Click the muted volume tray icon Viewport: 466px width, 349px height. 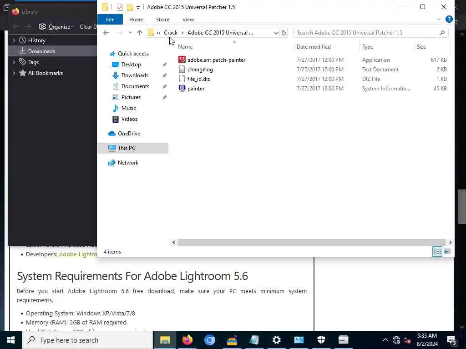[407, 340]
